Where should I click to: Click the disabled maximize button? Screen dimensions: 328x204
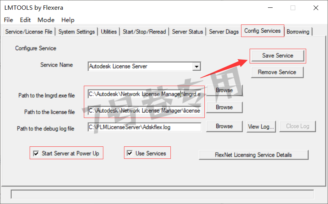pyautogui.click(x=293, y=8)
